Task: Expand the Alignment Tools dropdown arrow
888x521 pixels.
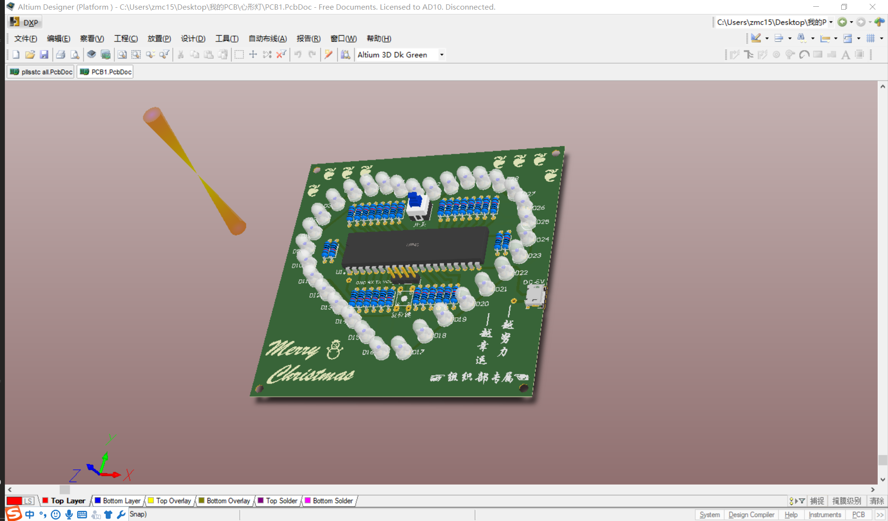Action: click(790, 39)
